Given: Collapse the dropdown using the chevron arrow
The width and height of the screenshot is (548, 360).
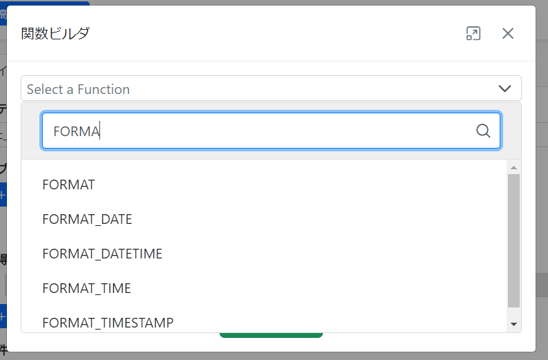Looking at the screenshot, I should click(505, 88).
